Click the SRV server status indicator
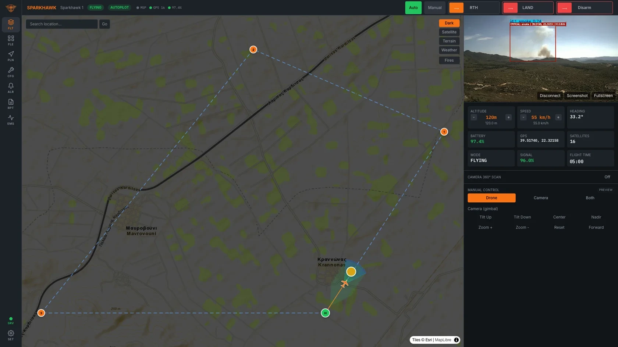The width and height of the screenshot is (618, 347). point(11,321)
